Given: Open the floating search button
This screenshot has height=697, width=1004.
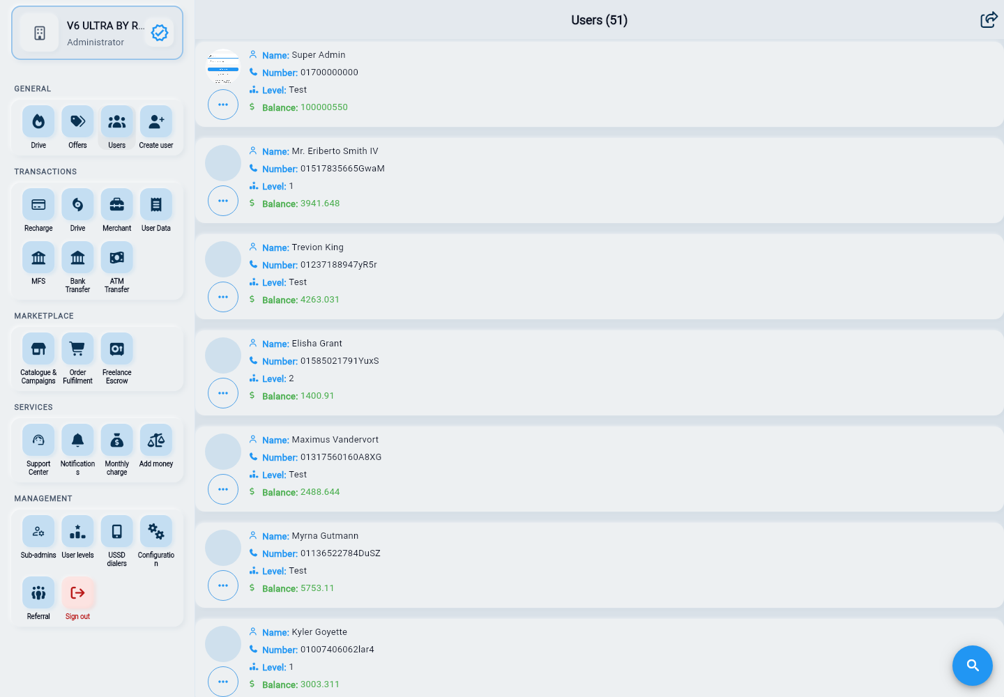Looking at the screenshot, I should click(973, 666).
